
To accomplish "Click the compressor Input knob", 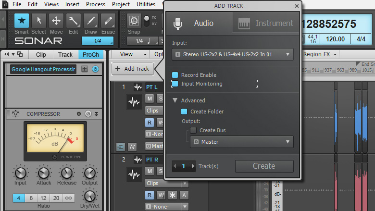I will [21, 173].
